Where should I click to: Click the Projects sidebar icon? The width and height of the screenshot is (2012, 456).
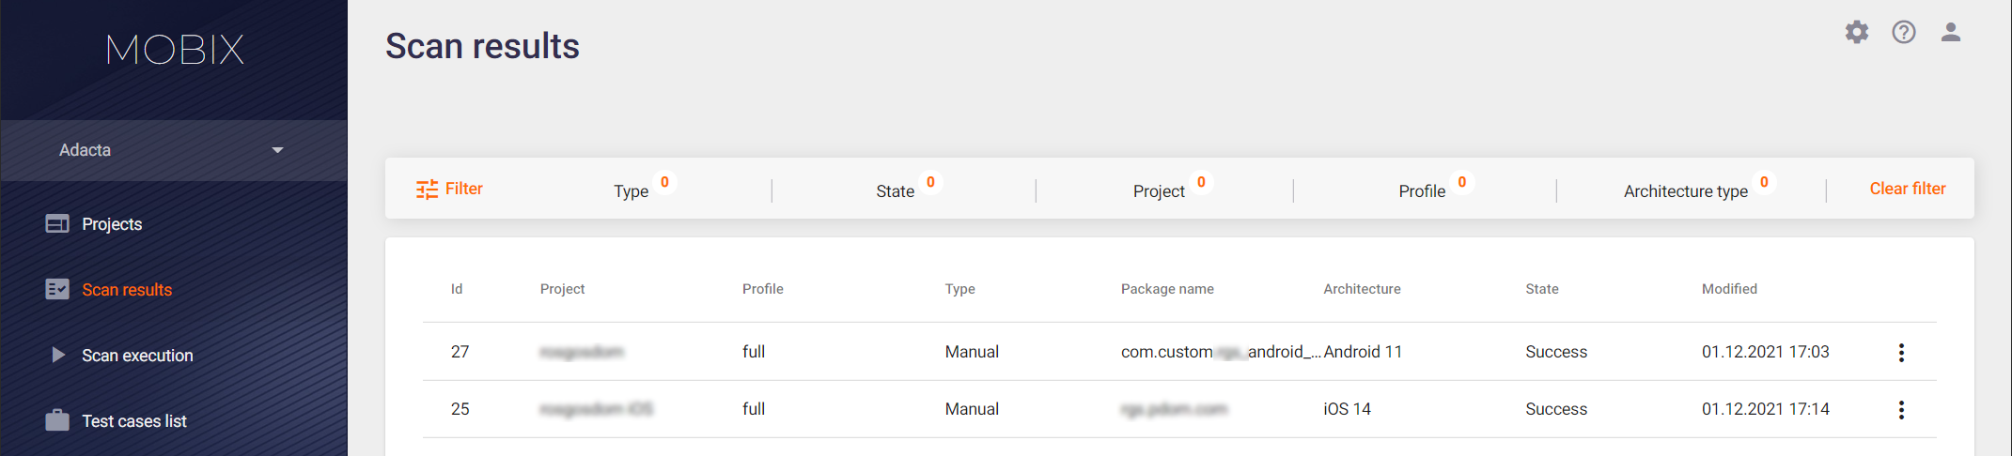57,223
